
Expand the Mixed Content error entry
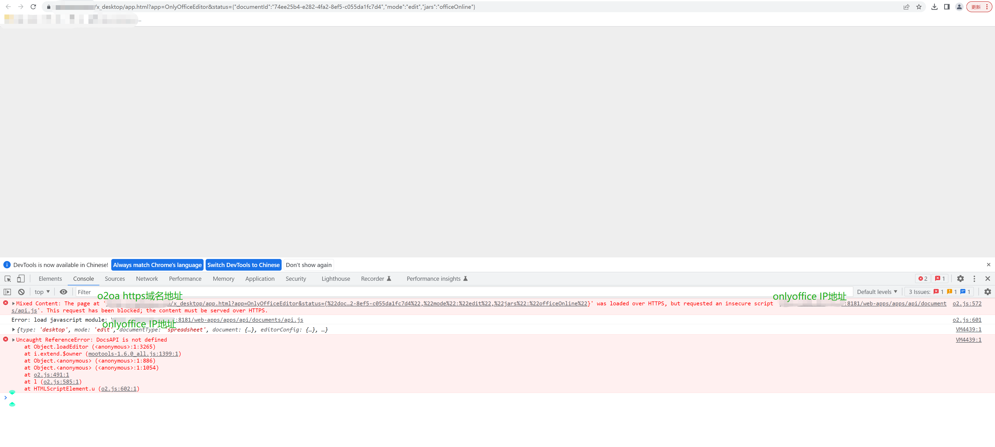tap(13, 304)
